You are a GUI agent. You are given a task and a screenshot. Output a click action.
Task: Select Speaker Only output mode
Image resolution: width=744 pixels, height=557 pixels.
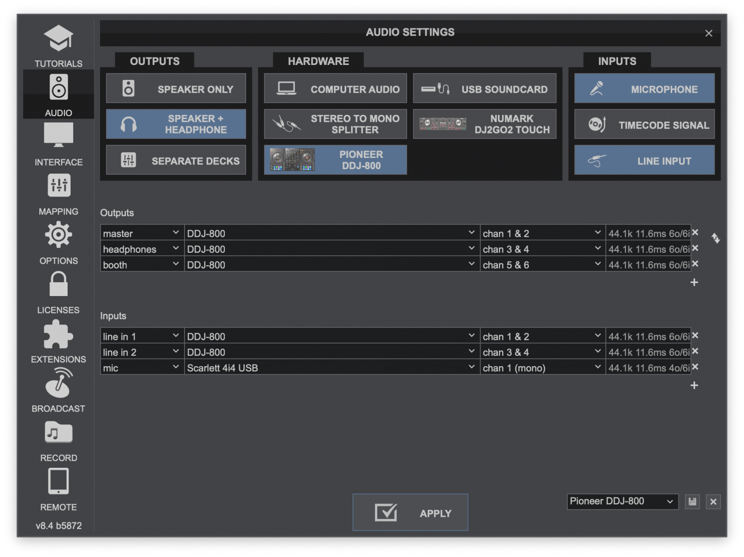pyautogui.click(x=176, y=89)
